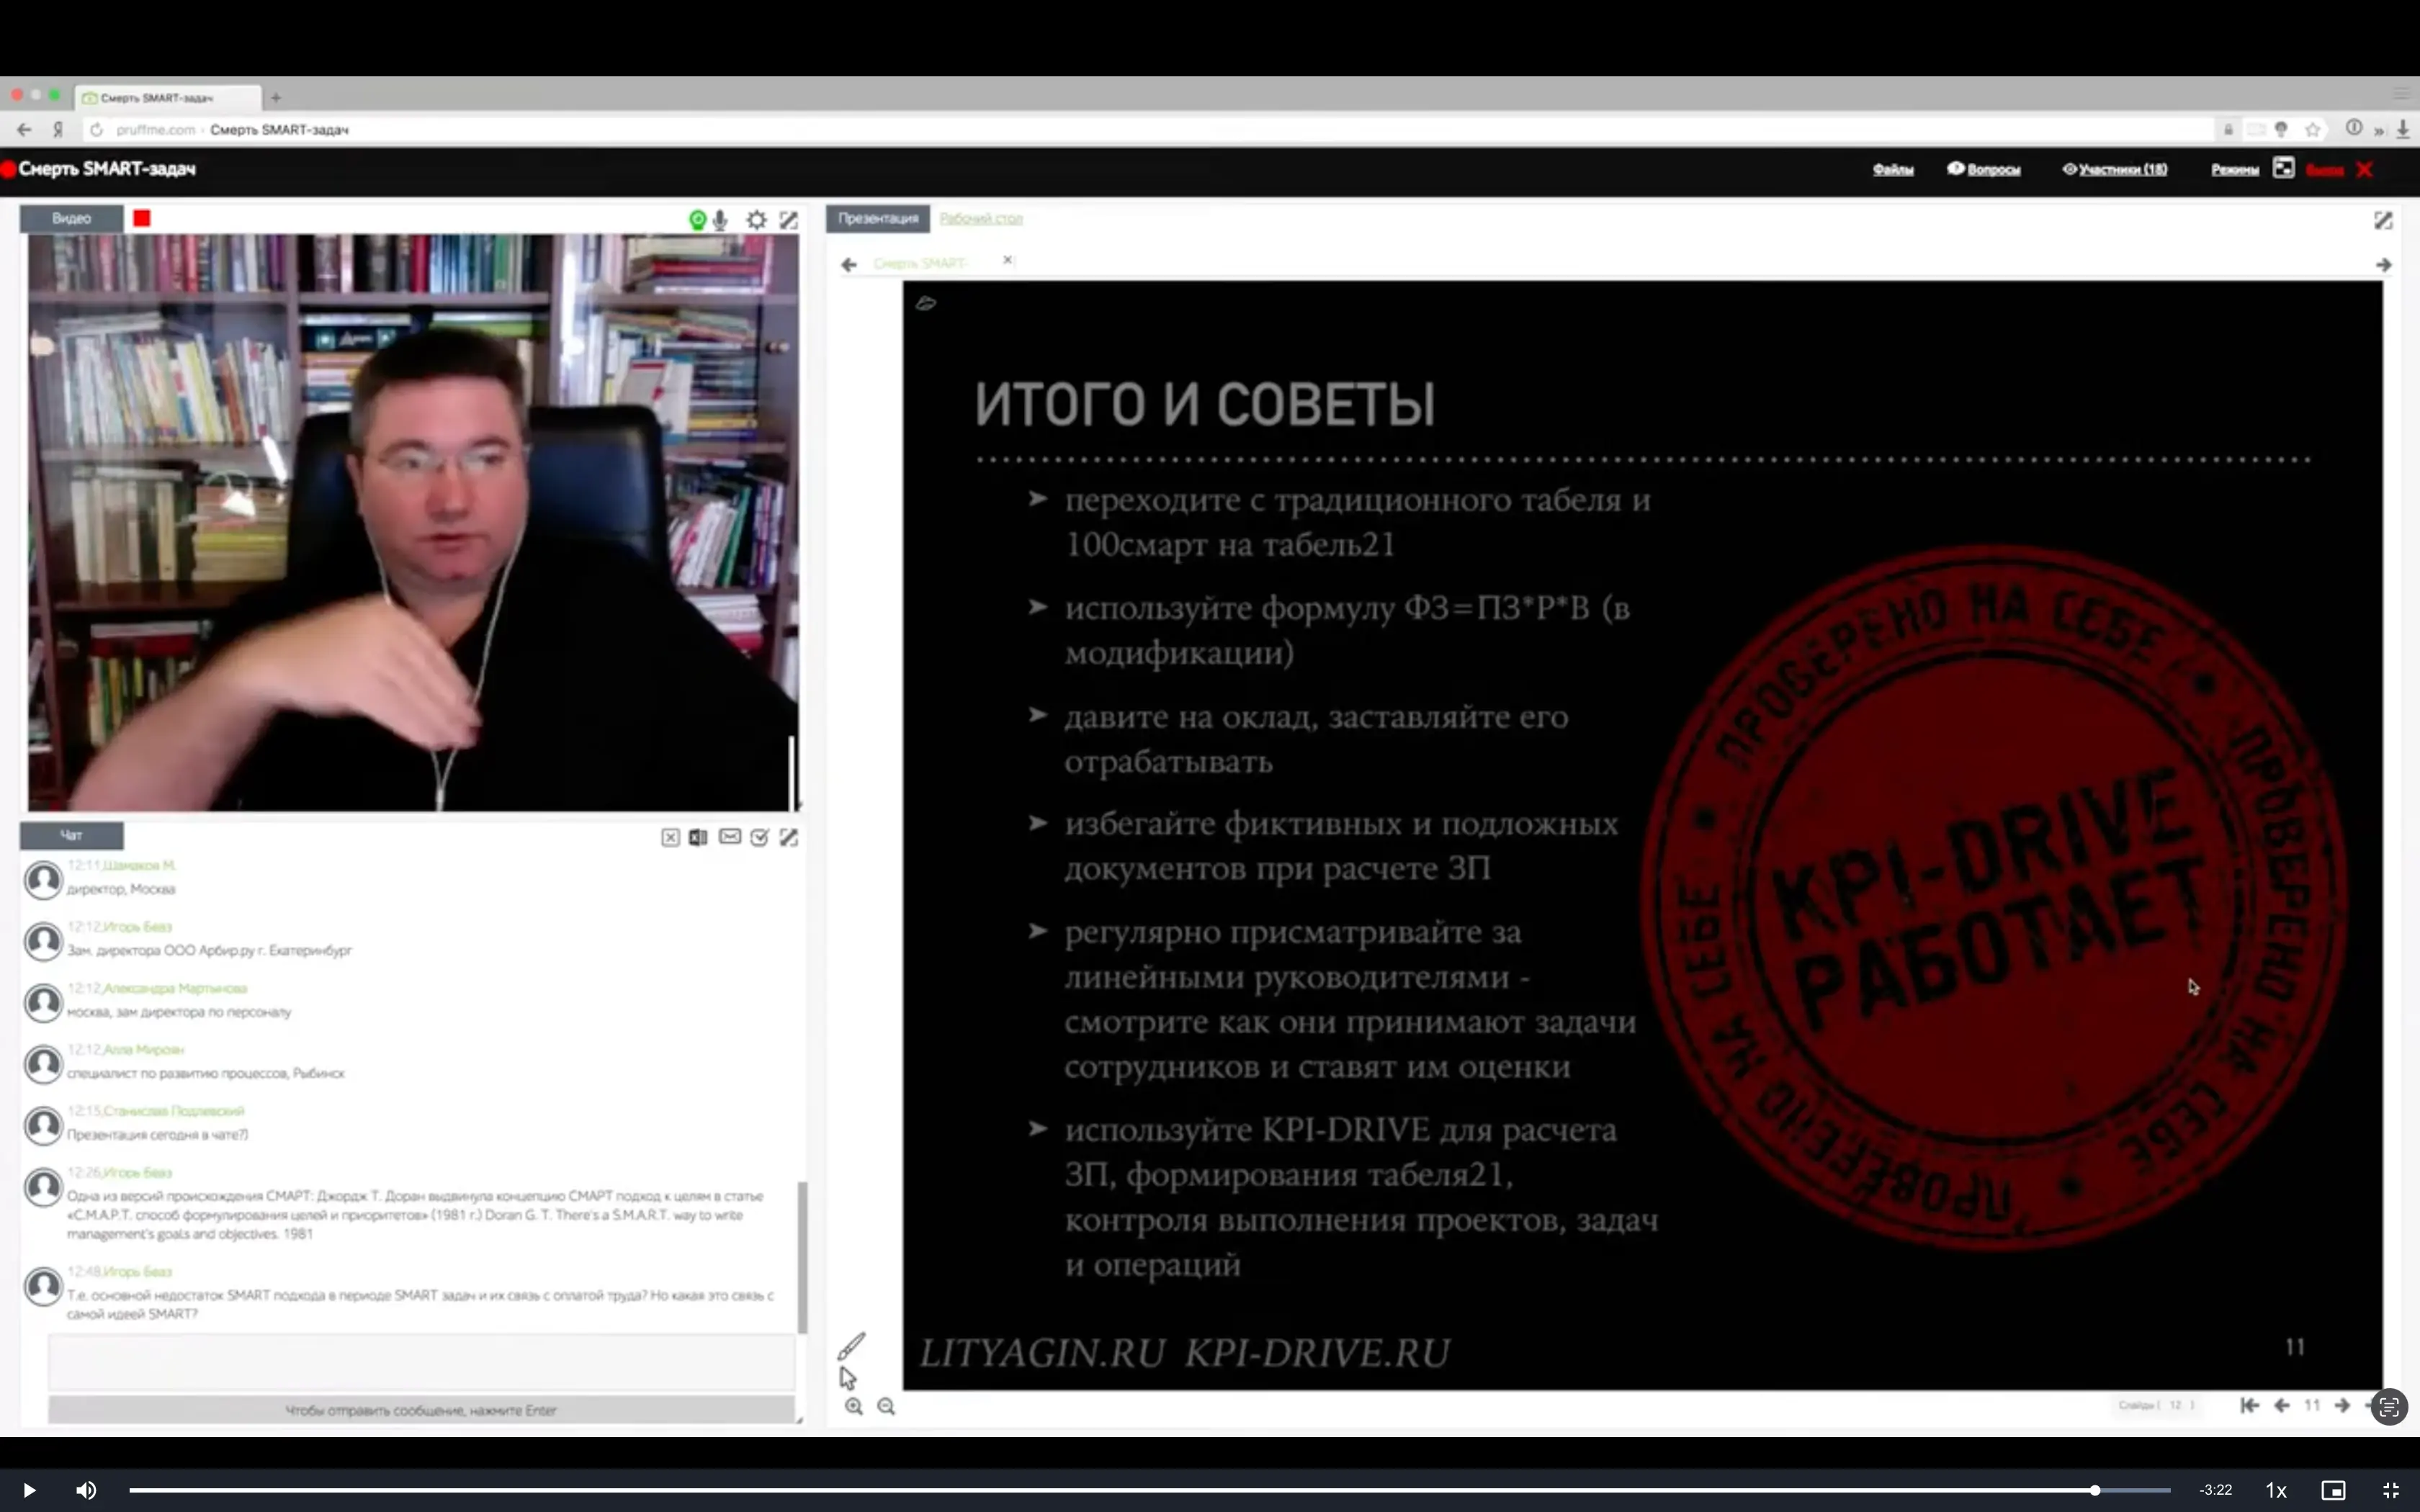Close the Смерть SMART presentation file tab
This screenshot has width=2420, height=1512.
(1008, 260)
